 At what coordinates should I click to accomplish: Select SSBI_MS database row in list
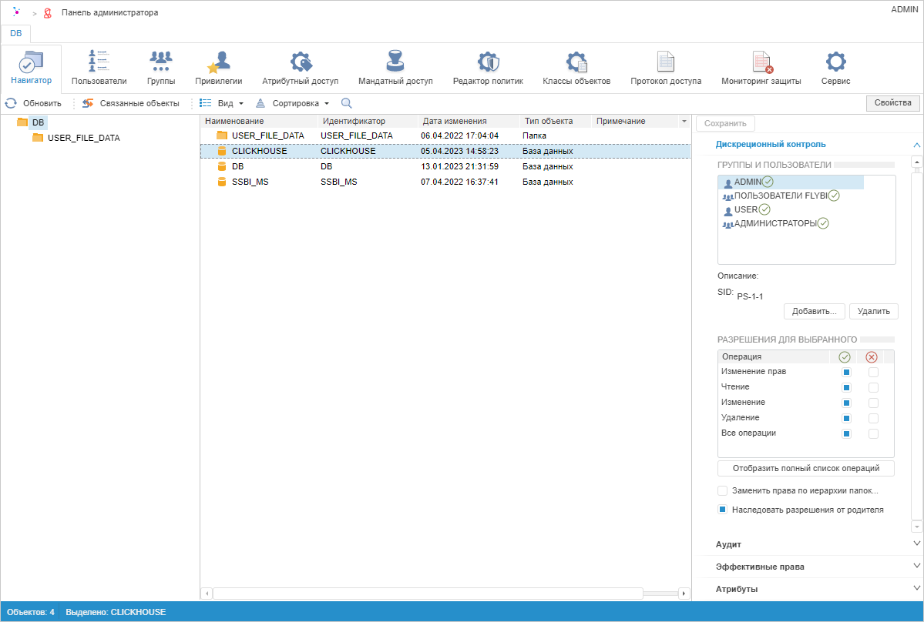tap(250, 182)
